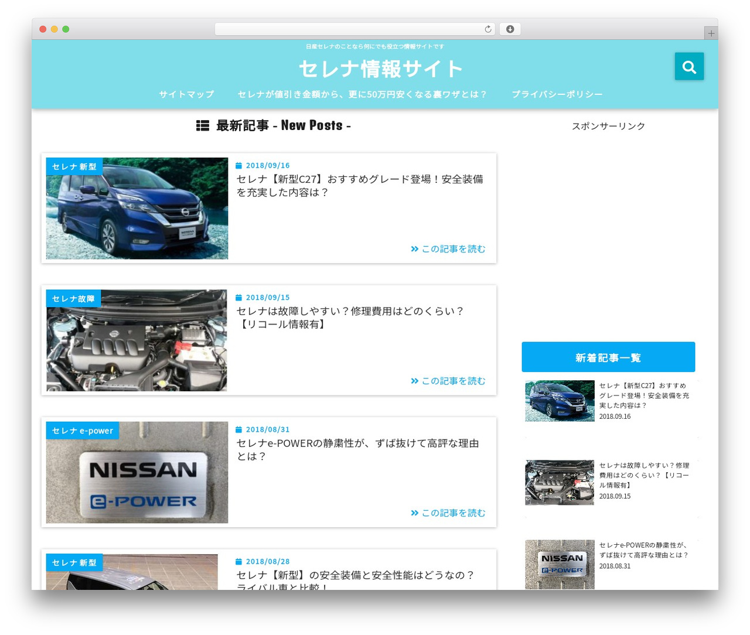Open the search magnifier button
This screenshot has height=635, width=750.
tap(689, 67)
